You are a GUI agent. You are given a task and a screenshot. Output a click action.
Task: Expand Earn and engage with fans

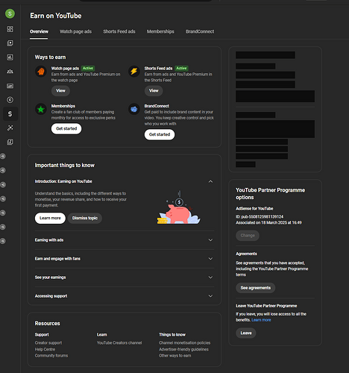pyautogui.click(x=210, y=259)
